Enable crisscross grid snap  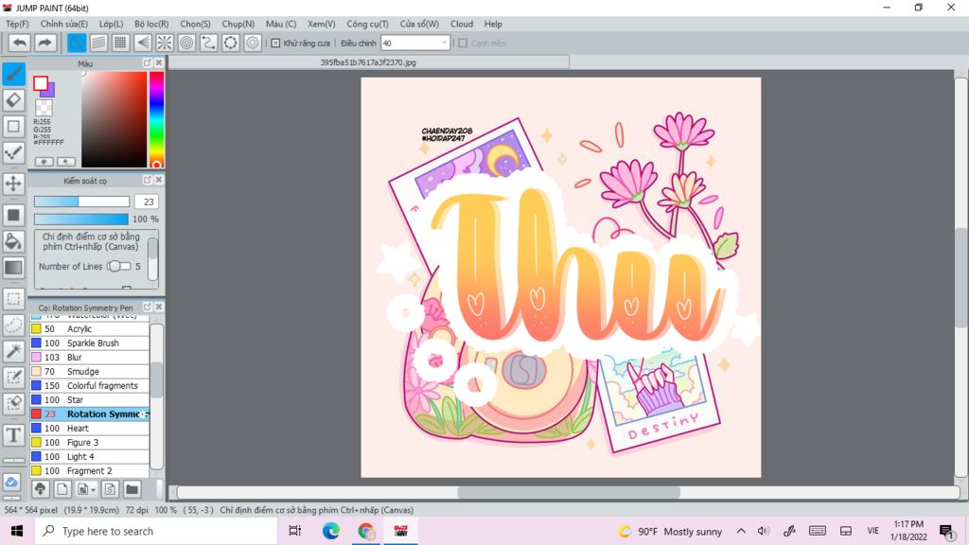click(x=120, y=43)
